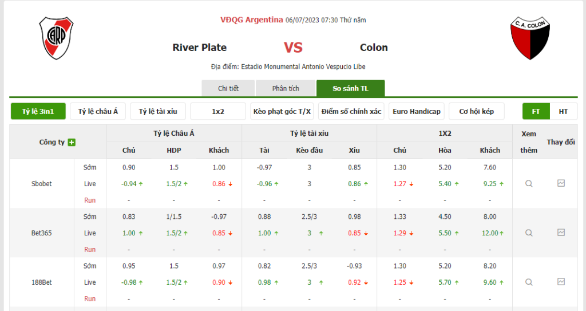Viewport: 586px width, 311px height.
Task: Click the Kèo phạt góc T/X button
Action: 282,111
